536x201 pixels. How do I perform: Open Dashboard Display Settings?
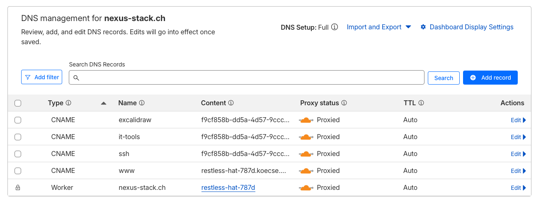467,27
